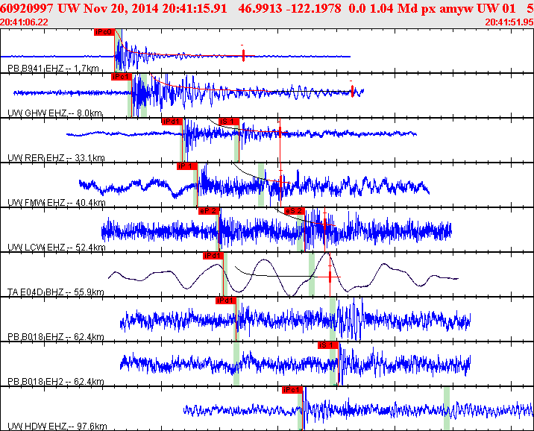534x431 pixels.
Task: Click the green predicted S bar on UW FMW
Action: (261, 184)
